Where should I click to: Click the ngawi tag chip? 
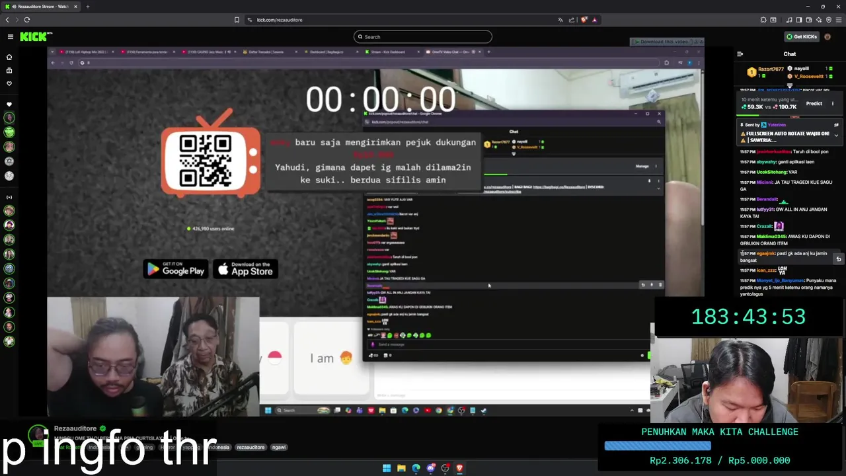tap(279, 448)
